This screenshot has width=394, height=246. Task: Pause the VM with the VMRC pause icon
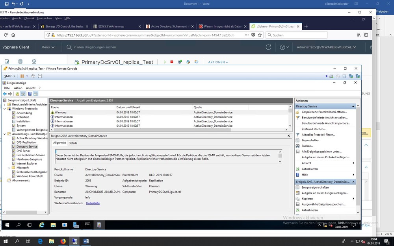coord(22,76)
